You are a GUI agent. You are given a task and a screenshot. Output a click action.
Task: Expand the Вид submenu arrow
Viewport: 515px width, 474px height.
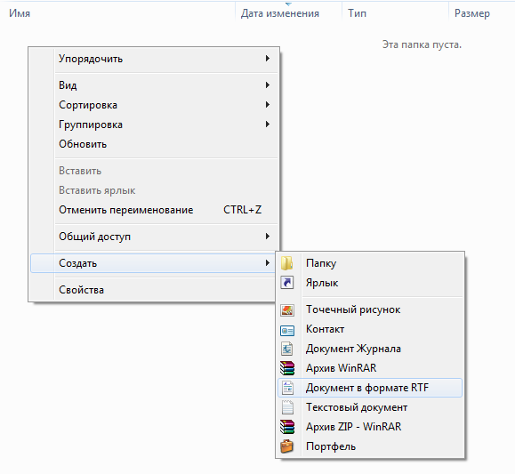pos(268,85)
